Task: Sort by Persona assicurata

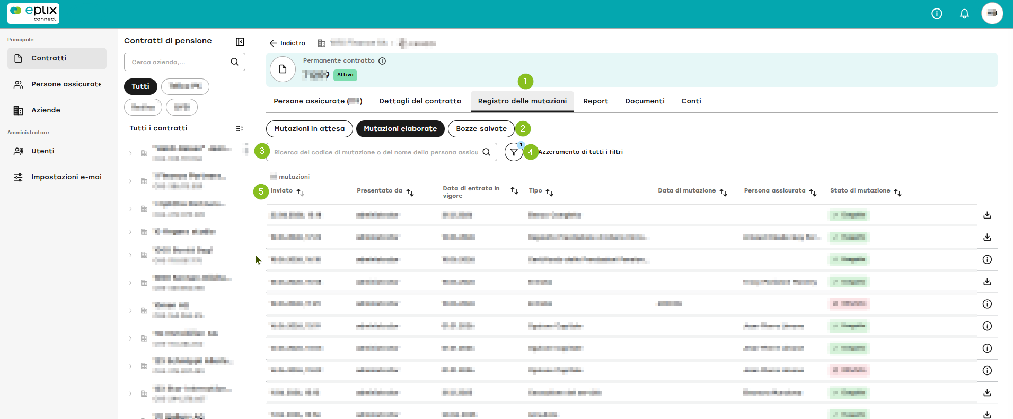Action: pos(813,193)
